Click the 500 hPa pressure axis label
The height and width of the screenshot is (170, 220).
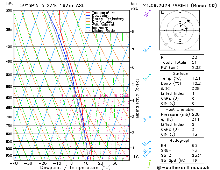[9, 75]
